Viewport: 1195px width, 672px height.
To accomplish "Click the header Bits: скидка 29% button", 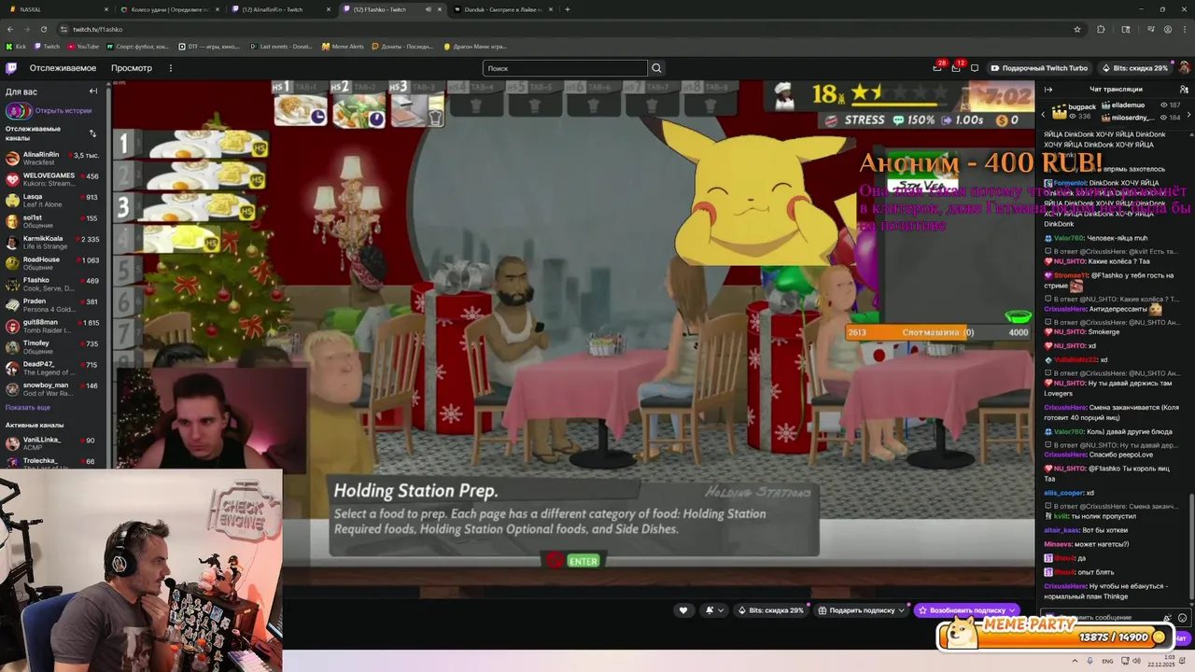I will pyautogui.click(x=1134, y=68).
